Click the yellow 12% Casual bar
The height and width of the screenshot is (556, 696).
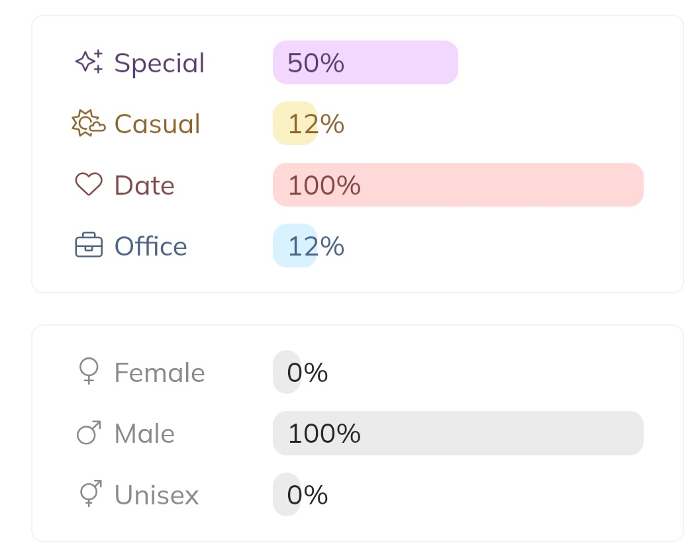coord(295,124)
